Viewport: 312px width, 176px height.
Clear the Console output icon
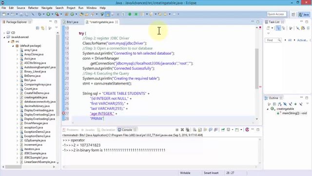coord(195,130)
